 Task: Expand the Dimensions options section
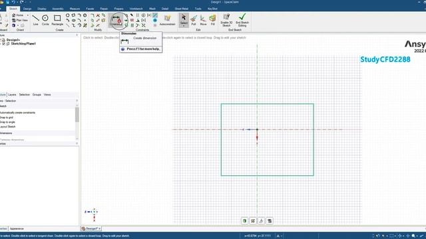coord(6,133)
